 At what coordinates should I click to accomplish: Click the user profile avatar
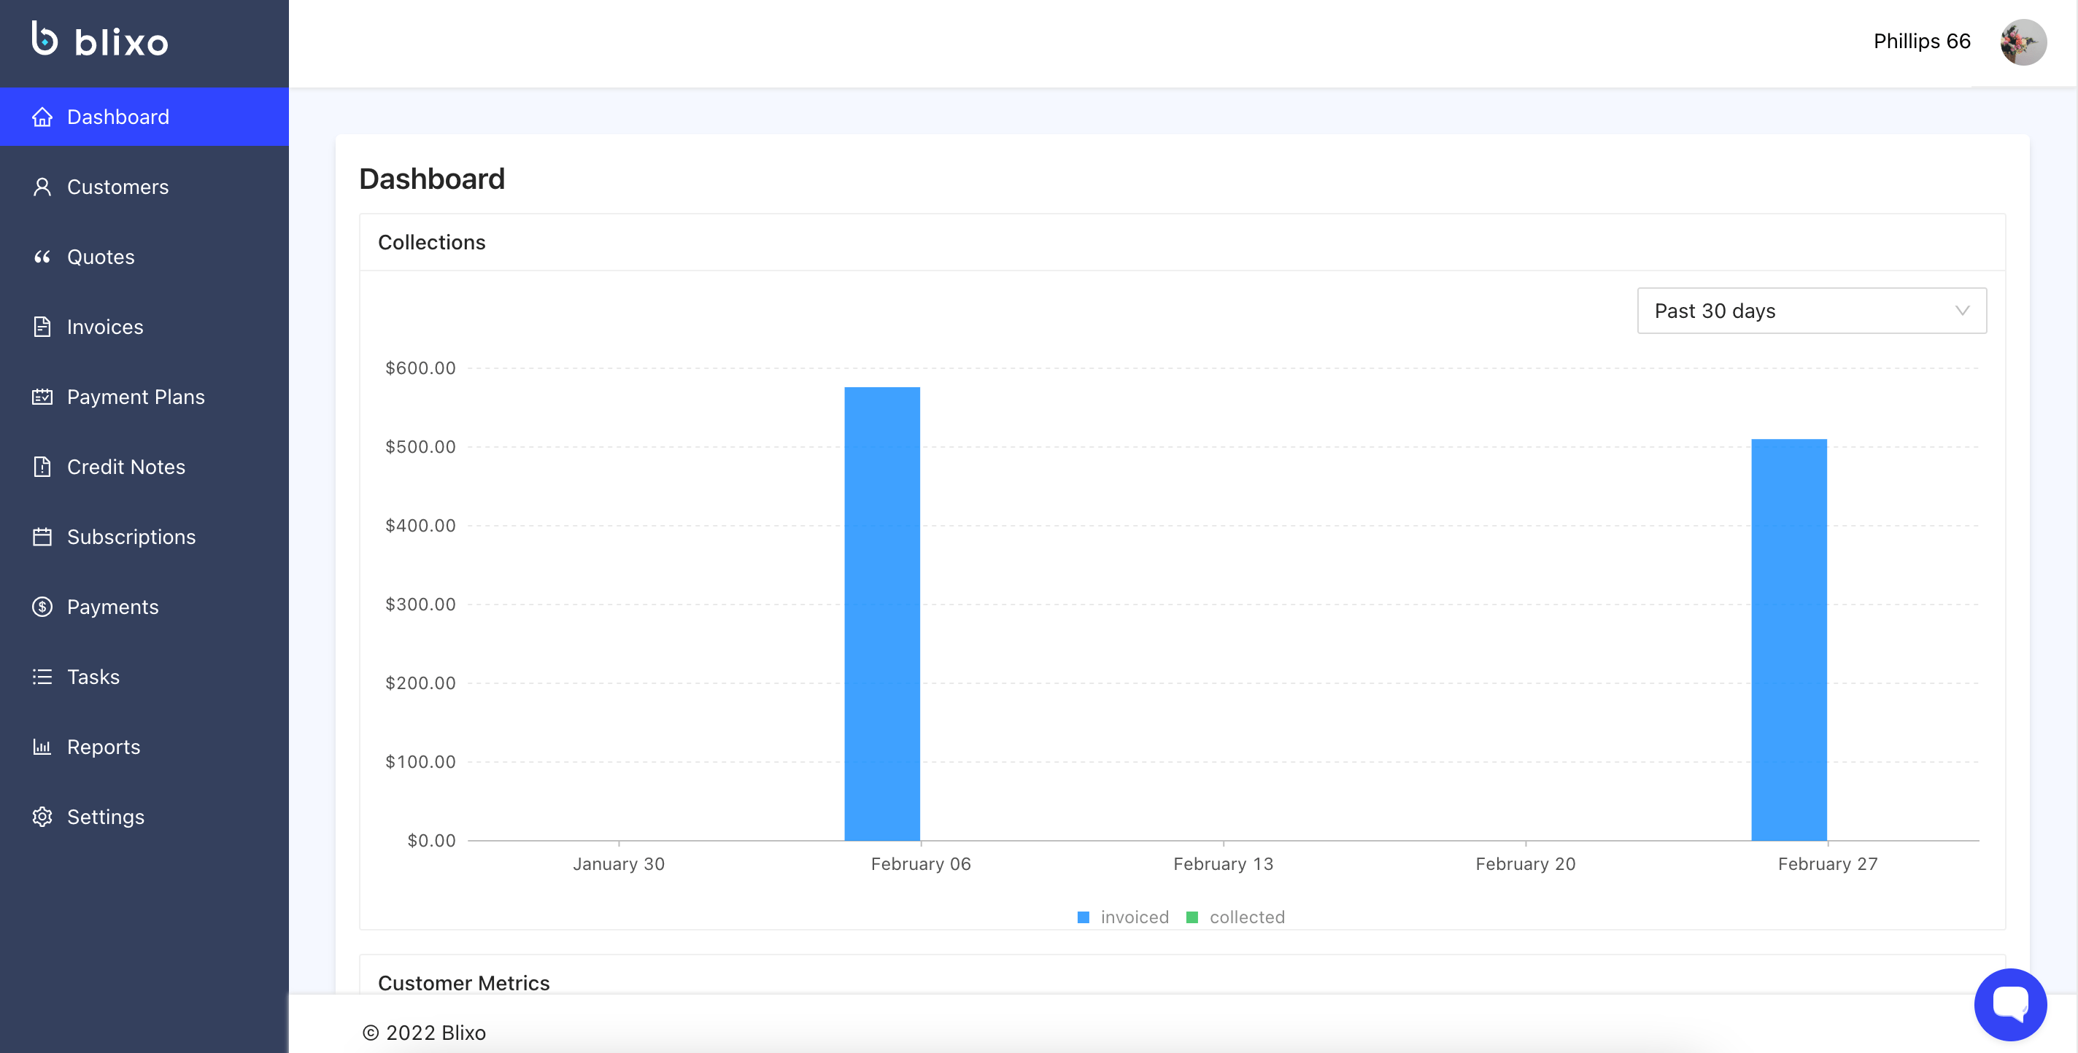click(x=2023, y=42)
